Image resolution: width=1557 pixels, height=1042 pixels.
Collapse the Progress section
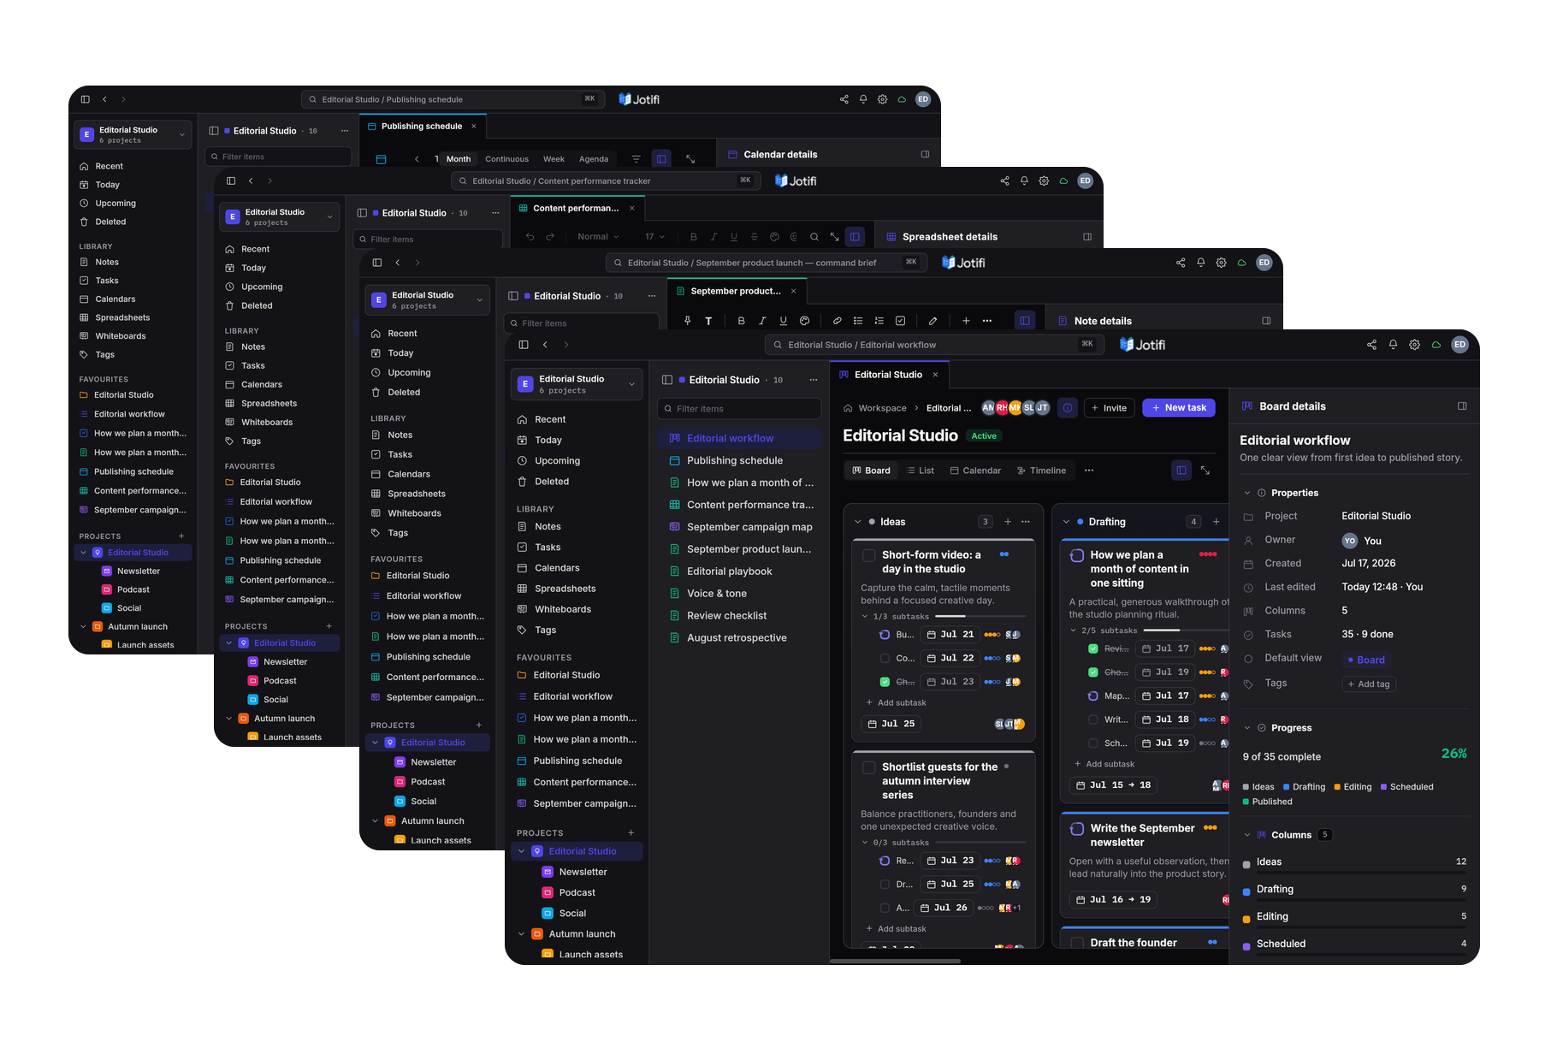(x=1246, y=728)
